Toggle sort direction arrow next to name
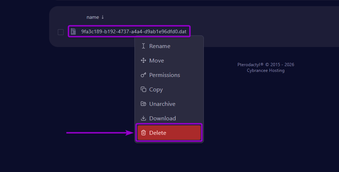Screen dimensions: 339x172 point(103,17)
